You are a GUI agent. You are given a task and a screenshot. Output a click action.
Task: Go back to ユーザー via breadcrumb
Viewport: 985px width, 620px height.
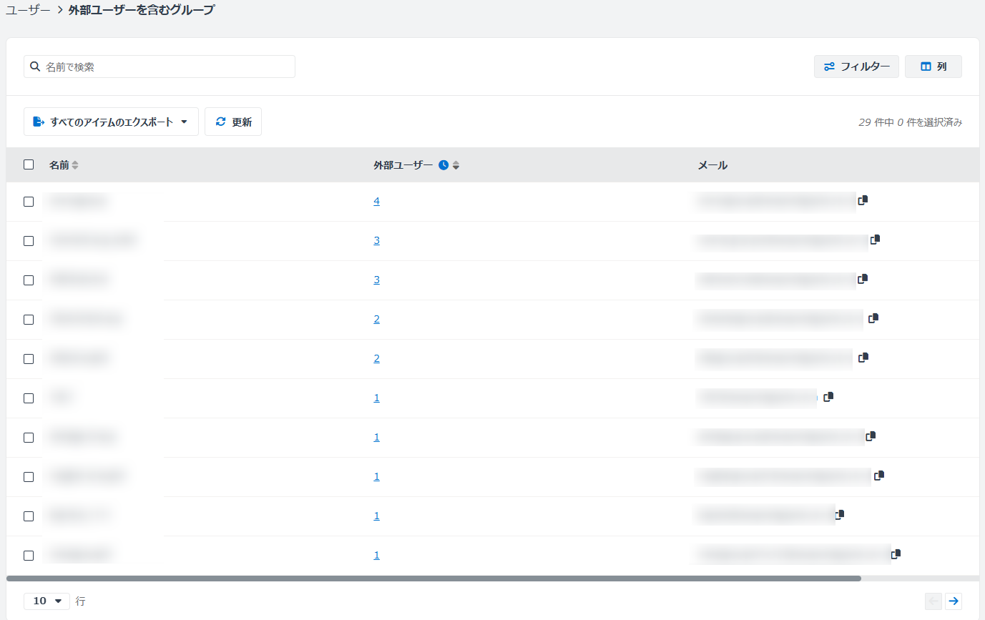point(28,10)
